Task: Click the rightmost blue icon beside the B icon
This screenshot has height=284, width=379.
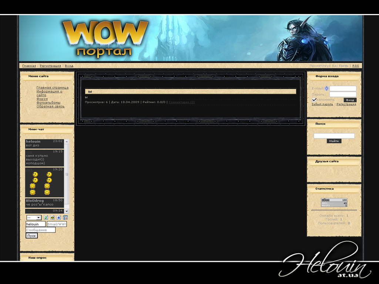Action: point(65,217)
